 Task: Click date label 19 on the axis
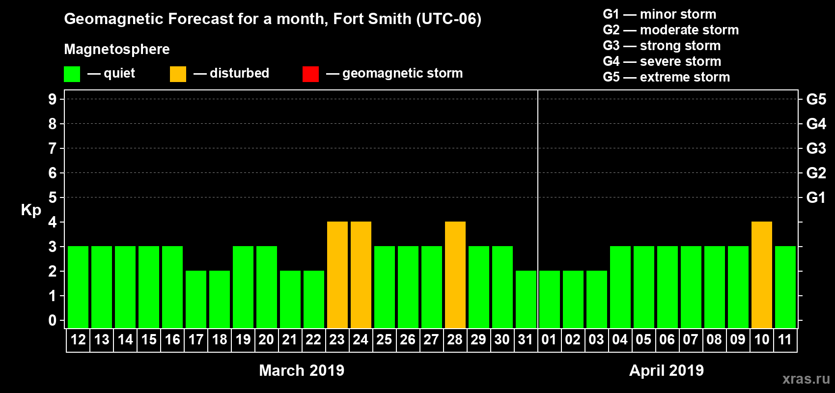[243, 340]
